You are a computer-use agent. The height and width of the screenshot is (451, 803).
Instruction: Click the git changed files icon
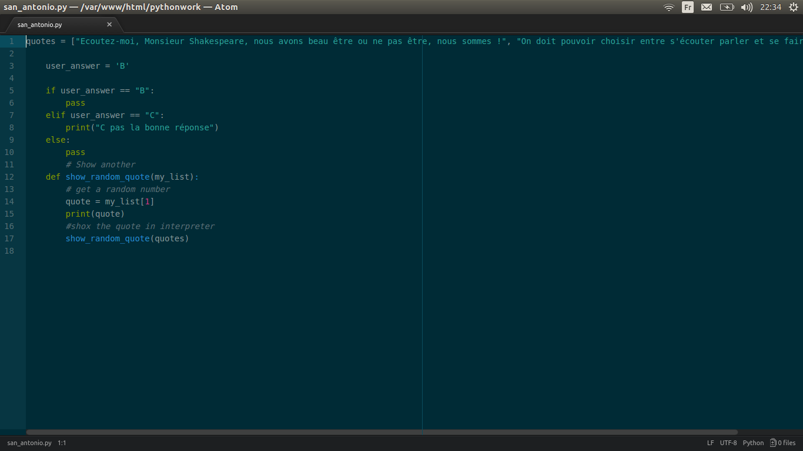(x=782, y=443)
